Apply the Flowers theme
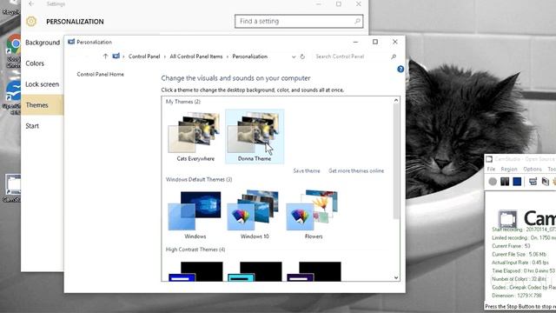The height and width of the screenshot is (313, 556). 314,215
